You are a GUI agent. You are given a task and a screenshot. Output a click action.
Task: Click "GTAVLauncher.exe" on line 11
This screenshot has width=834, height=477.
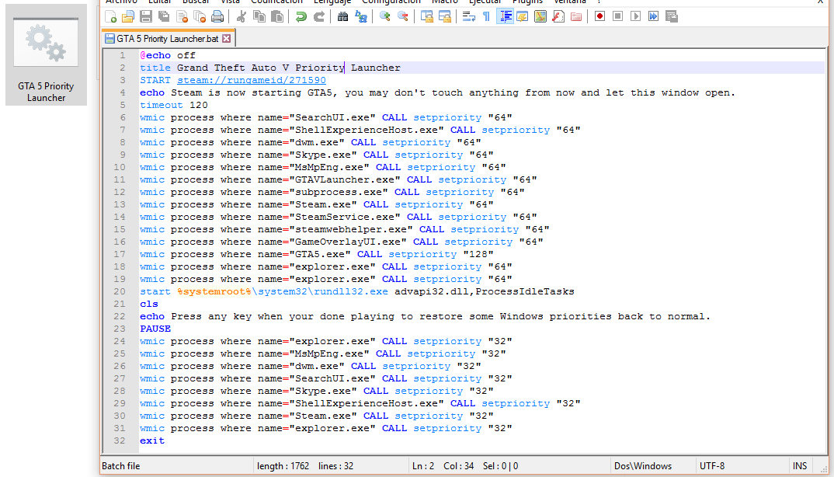tap(345, 180)
